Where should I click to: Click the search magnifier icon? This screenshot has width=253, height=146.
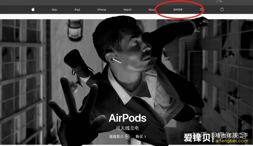pos(201,9)
